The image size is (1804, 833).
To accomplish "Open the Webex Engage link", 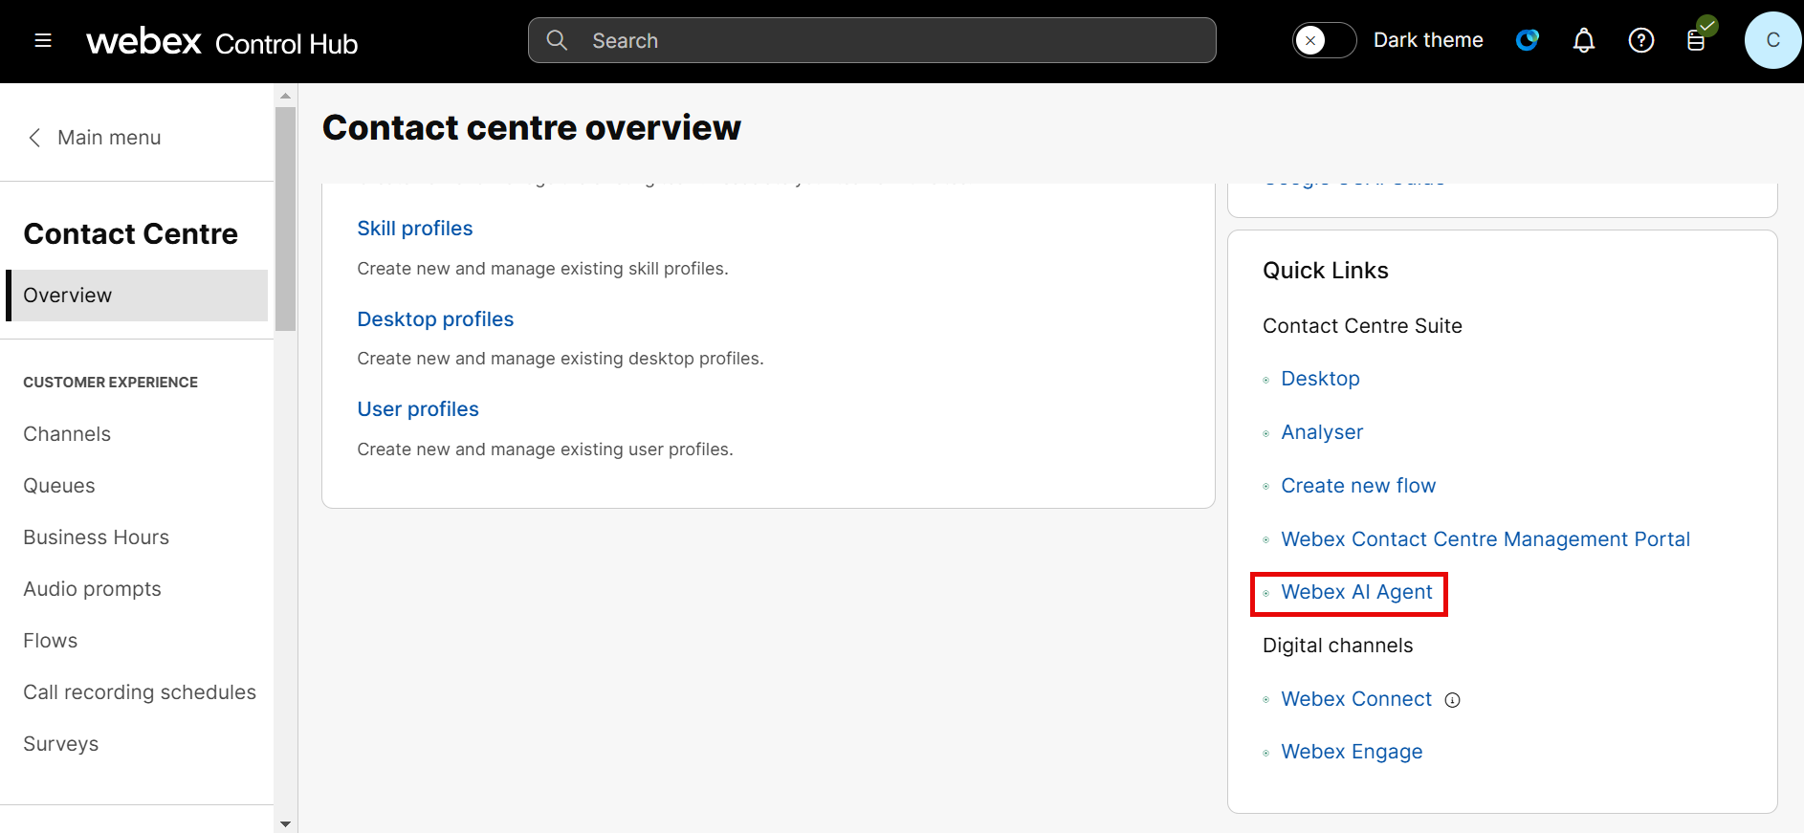I will pyautogui.click(x=1352, y=753).
